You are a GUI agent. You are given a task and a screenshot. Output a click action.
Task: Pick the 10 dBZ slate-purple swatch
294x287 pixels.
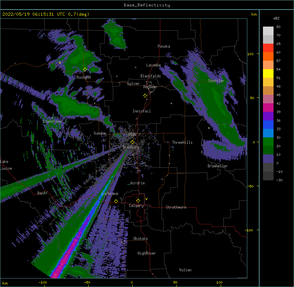[x=268, y=159]
